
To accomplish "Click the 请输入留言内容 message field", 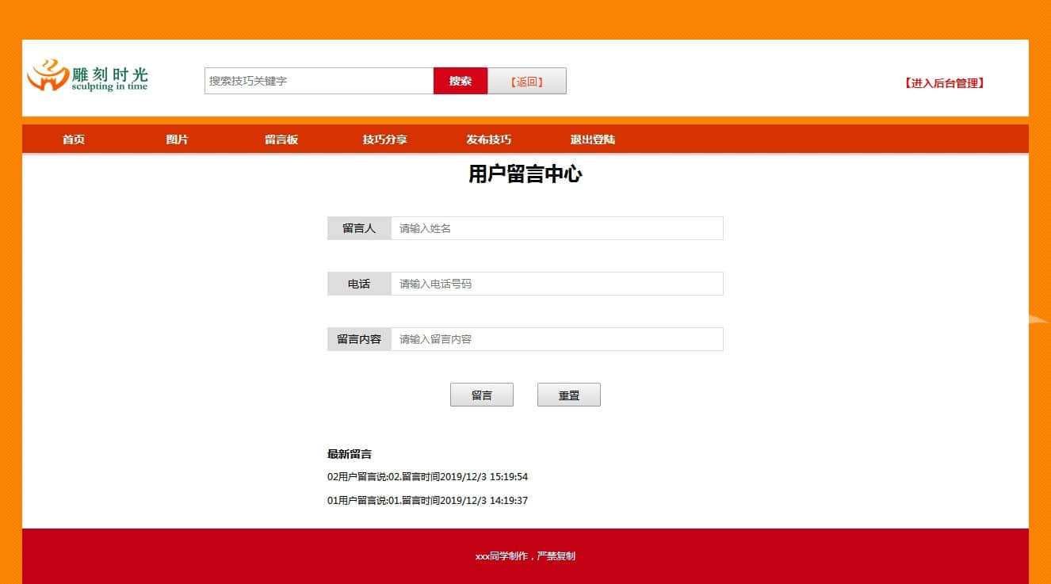I will [x=556, y=339].
